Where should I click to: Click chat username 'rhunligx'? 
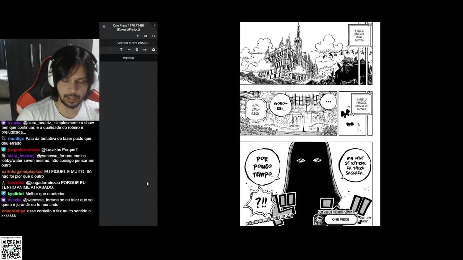tap(16, 139)
